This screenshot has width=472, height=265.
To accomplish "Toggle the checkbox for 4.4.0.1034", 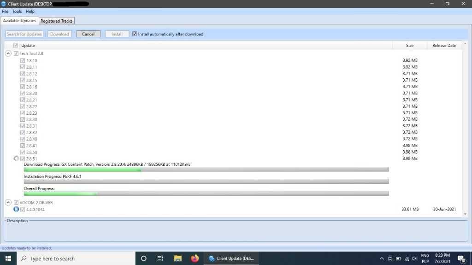I will pyautogui.click(x=23, y=209).
